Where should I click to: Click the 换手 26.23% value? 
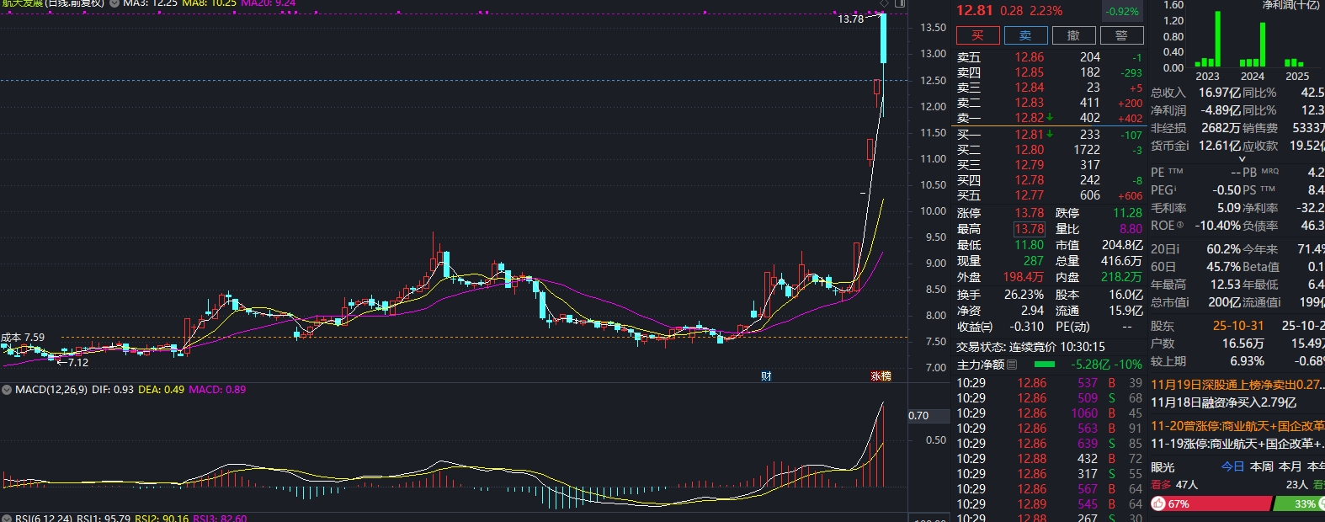click(1024, 295)
